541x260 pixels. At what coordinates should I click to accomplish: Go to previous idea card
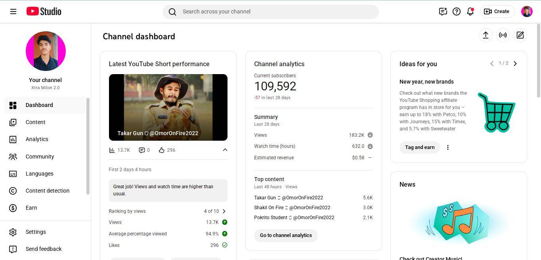[492, 64]
